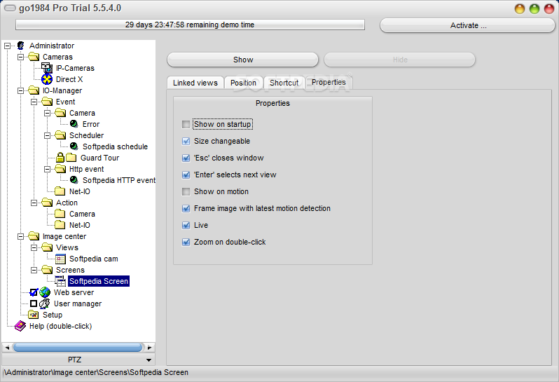Uncheck the Size changeable option

[186, 142]
